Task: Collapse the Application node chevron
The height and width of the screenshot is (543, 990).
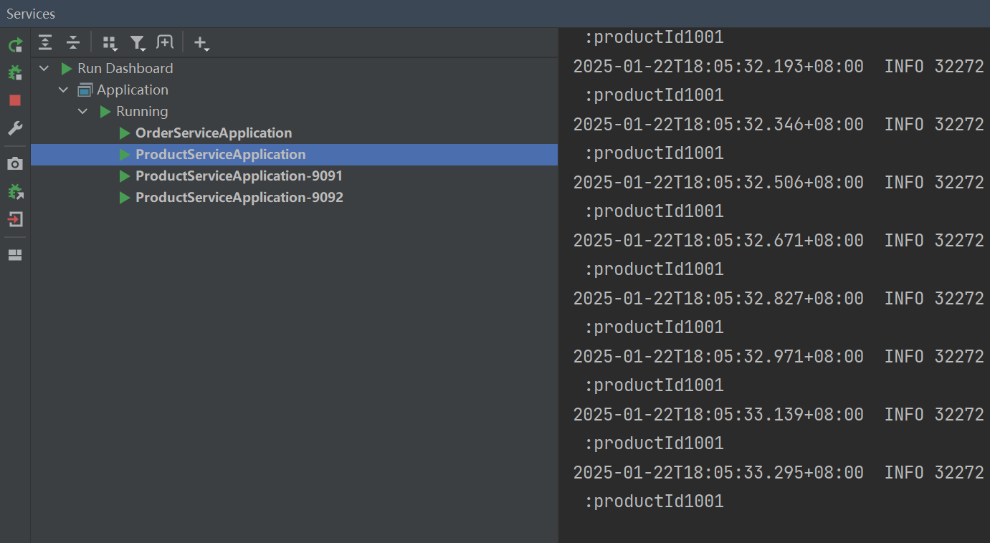Action: 64,90
